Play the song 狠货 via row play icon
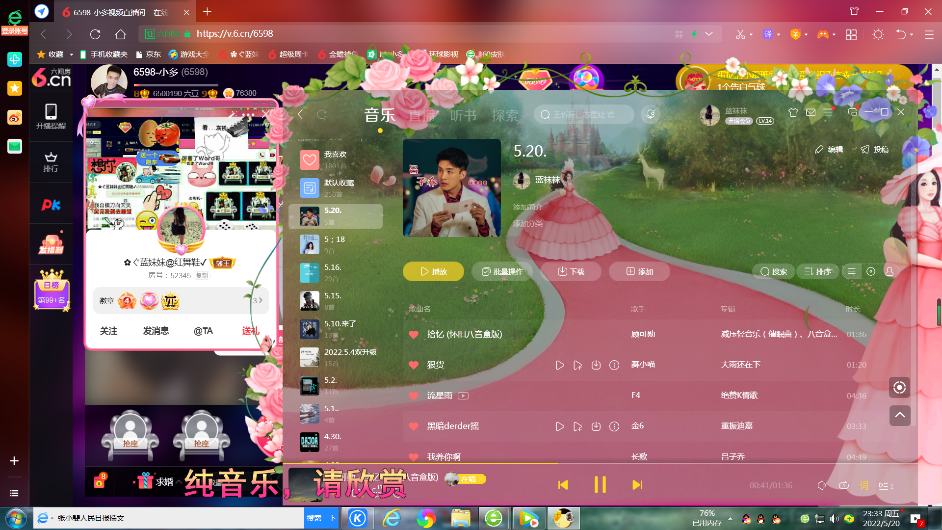Image resolution: width=942 pixels, height=530 pixels. (560, 365)
